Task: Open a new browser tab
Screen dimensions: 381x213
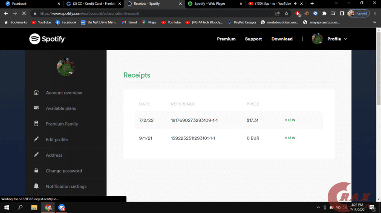Action: pyautogui.click(x=312, y=4)
